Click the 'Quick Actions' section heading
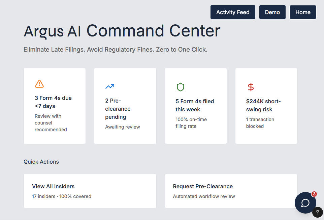Viewport: 324px width, 220px height. click(41, 162)
